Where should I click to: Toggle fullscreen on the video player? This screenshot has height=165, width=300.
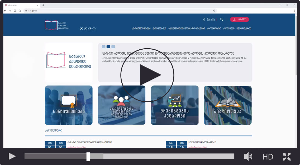pyautogui.click(x=287, y=157)
